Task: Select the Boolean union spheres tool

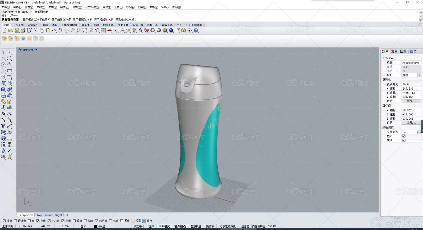Action: (x=10, y=89)
